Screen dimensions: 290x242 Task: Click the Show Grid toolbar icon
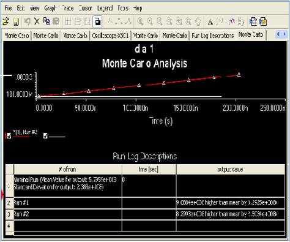point(68,21)
